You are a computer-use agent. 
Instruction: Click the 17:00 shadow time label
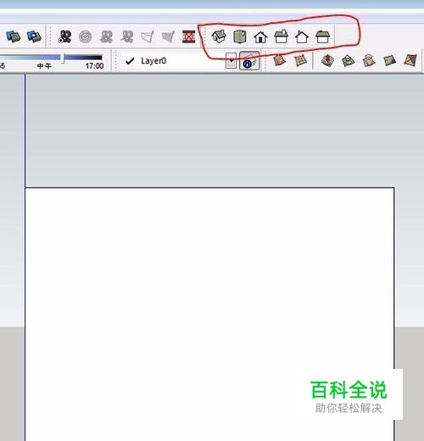point(94,66)
